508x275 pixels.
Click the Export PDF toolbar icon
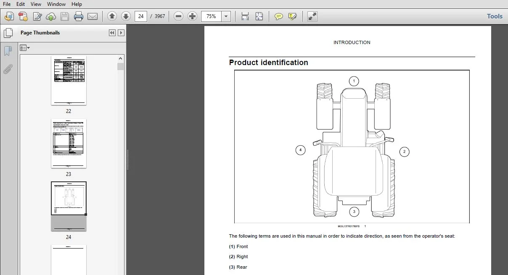23,16
